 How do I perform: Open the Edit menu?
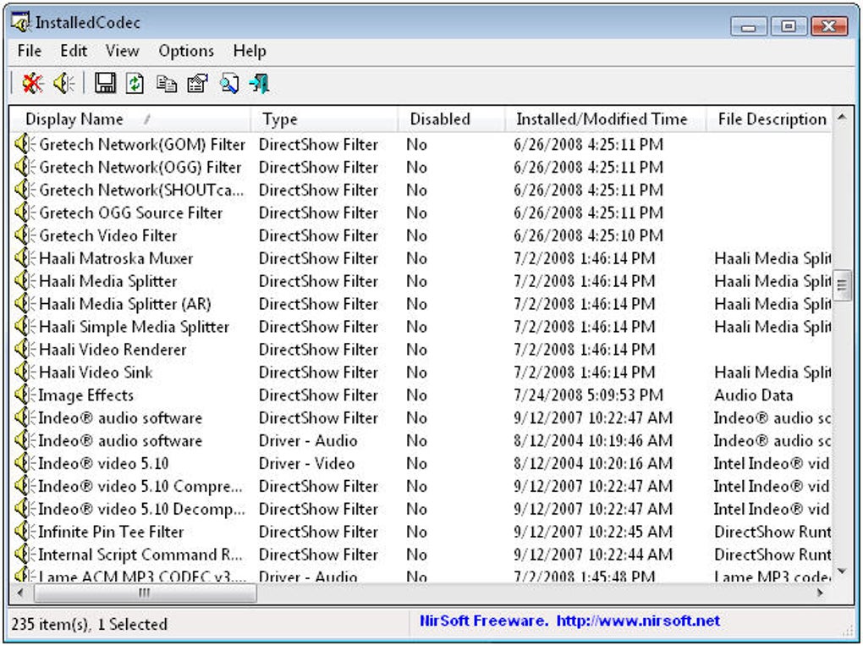click(x=74, y=51)
